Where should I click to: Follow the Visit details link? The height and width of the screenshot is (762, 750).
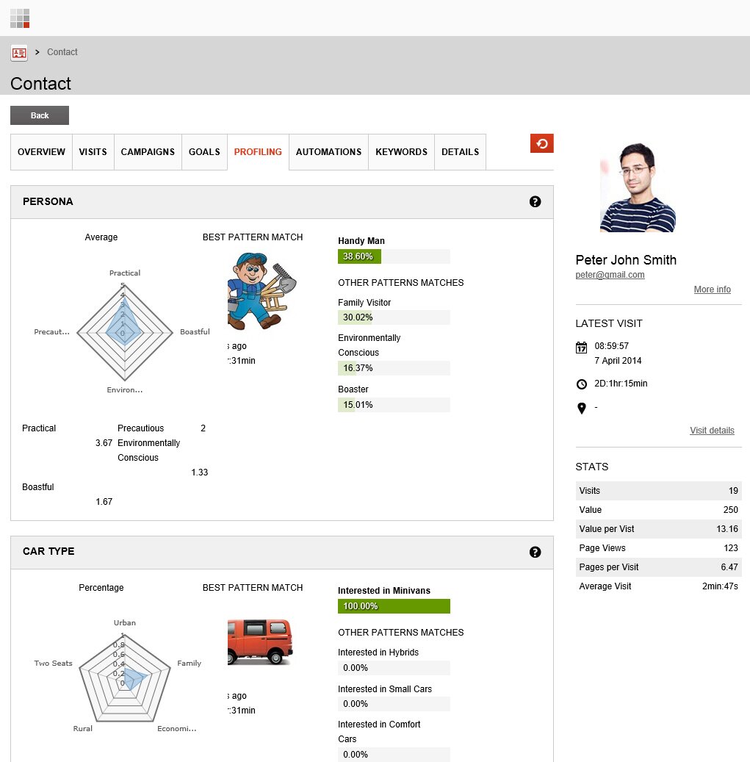coord(712,431)
